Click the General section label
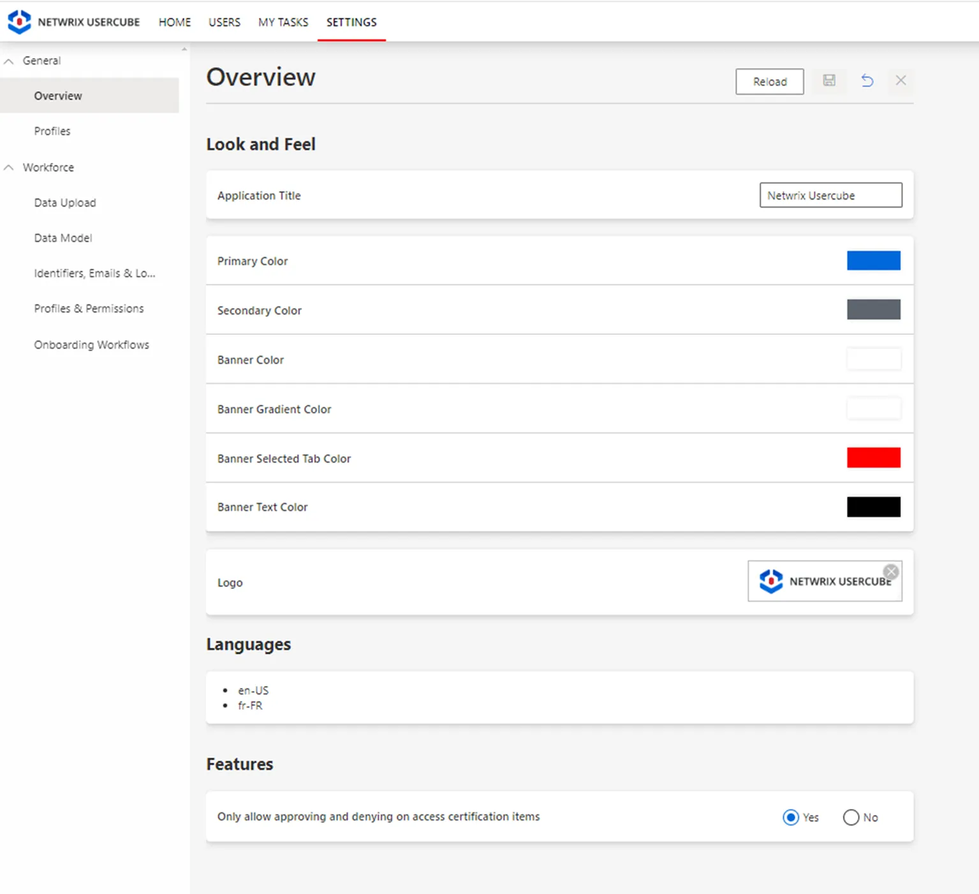 [41, 61]
